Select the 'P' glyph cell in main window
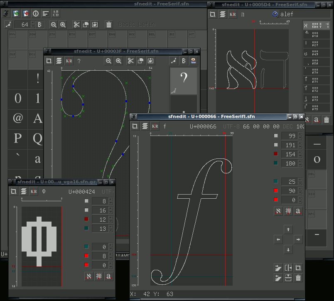334x301 pixels. point(18,138)
